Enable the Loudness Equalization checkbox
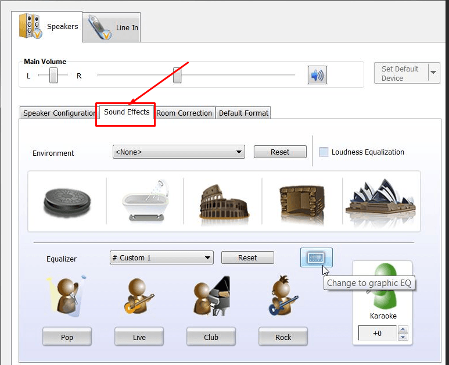Viewport: 449px width, 365px height. click(324, 152)
